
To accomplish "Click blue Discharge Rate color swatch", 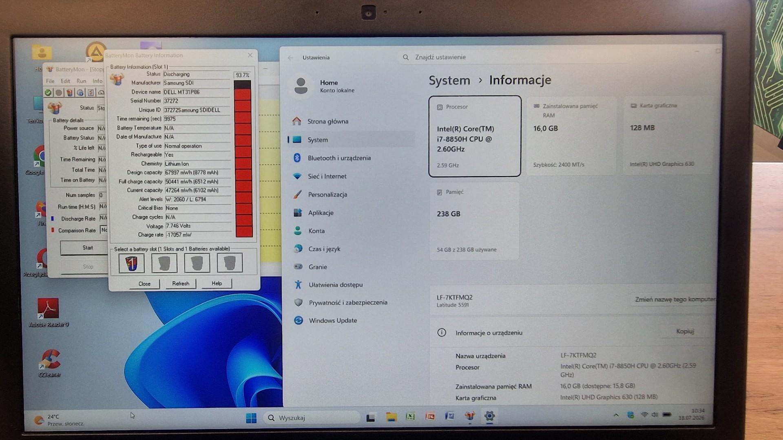I will (52, 219).
